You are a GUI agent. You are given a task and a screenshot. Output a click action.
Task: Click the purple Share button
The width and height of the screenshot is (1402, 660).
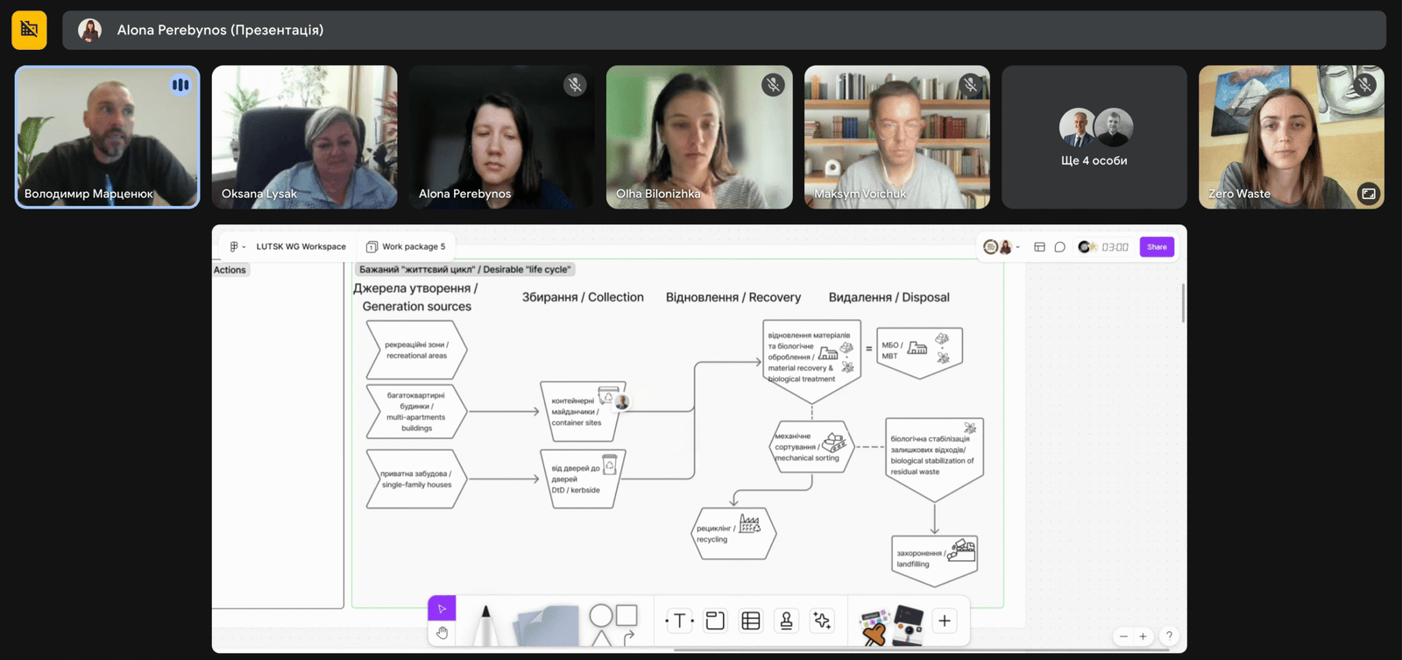tap(1157, 247)
